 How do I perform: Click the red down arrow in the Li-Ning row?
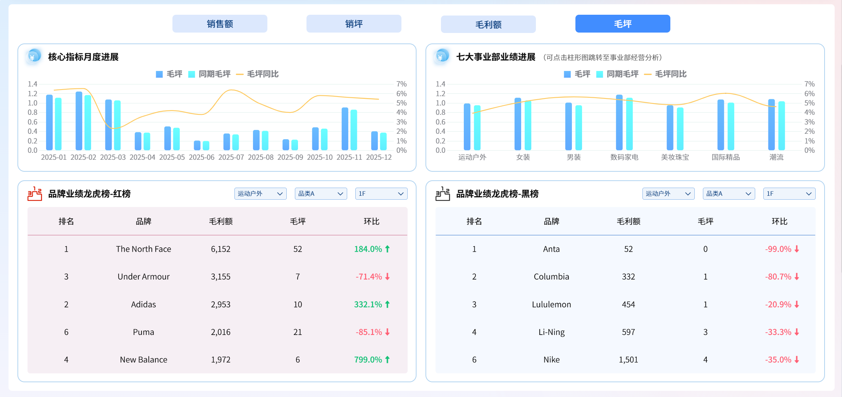click(797, 332)
